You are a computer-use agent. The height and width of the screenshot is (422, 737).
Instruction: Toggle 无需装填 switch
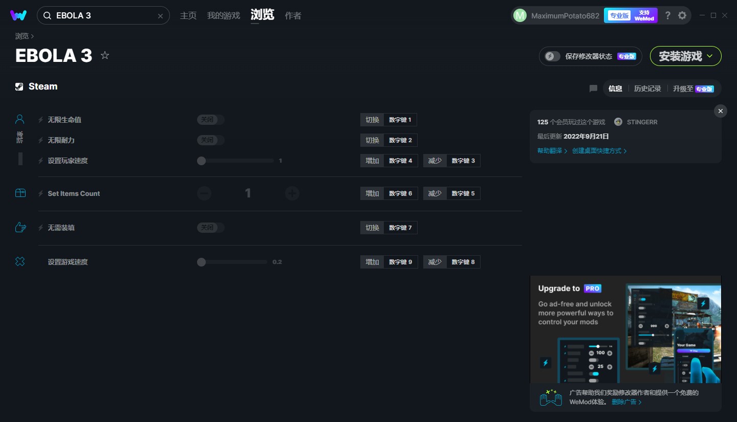coord(211,228)
